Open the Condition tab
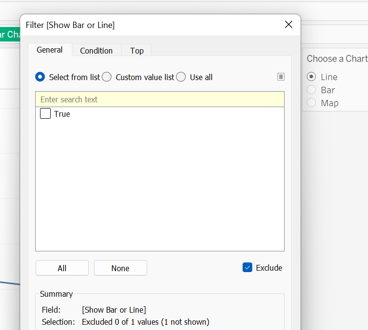368x330 pixels. (x=96, y=51)
